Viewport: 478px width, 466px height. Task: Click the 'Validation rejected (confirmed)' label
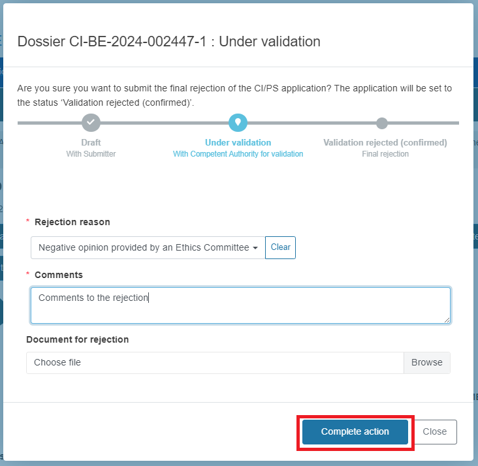(385, 142)
